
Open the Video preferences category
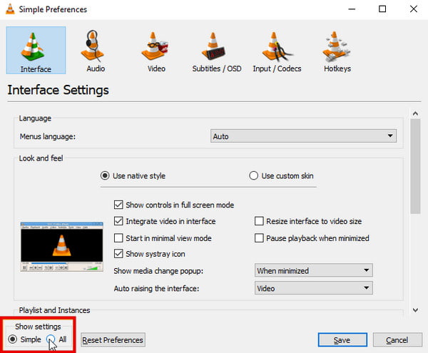pyautogui.click(x=156, y=51)
